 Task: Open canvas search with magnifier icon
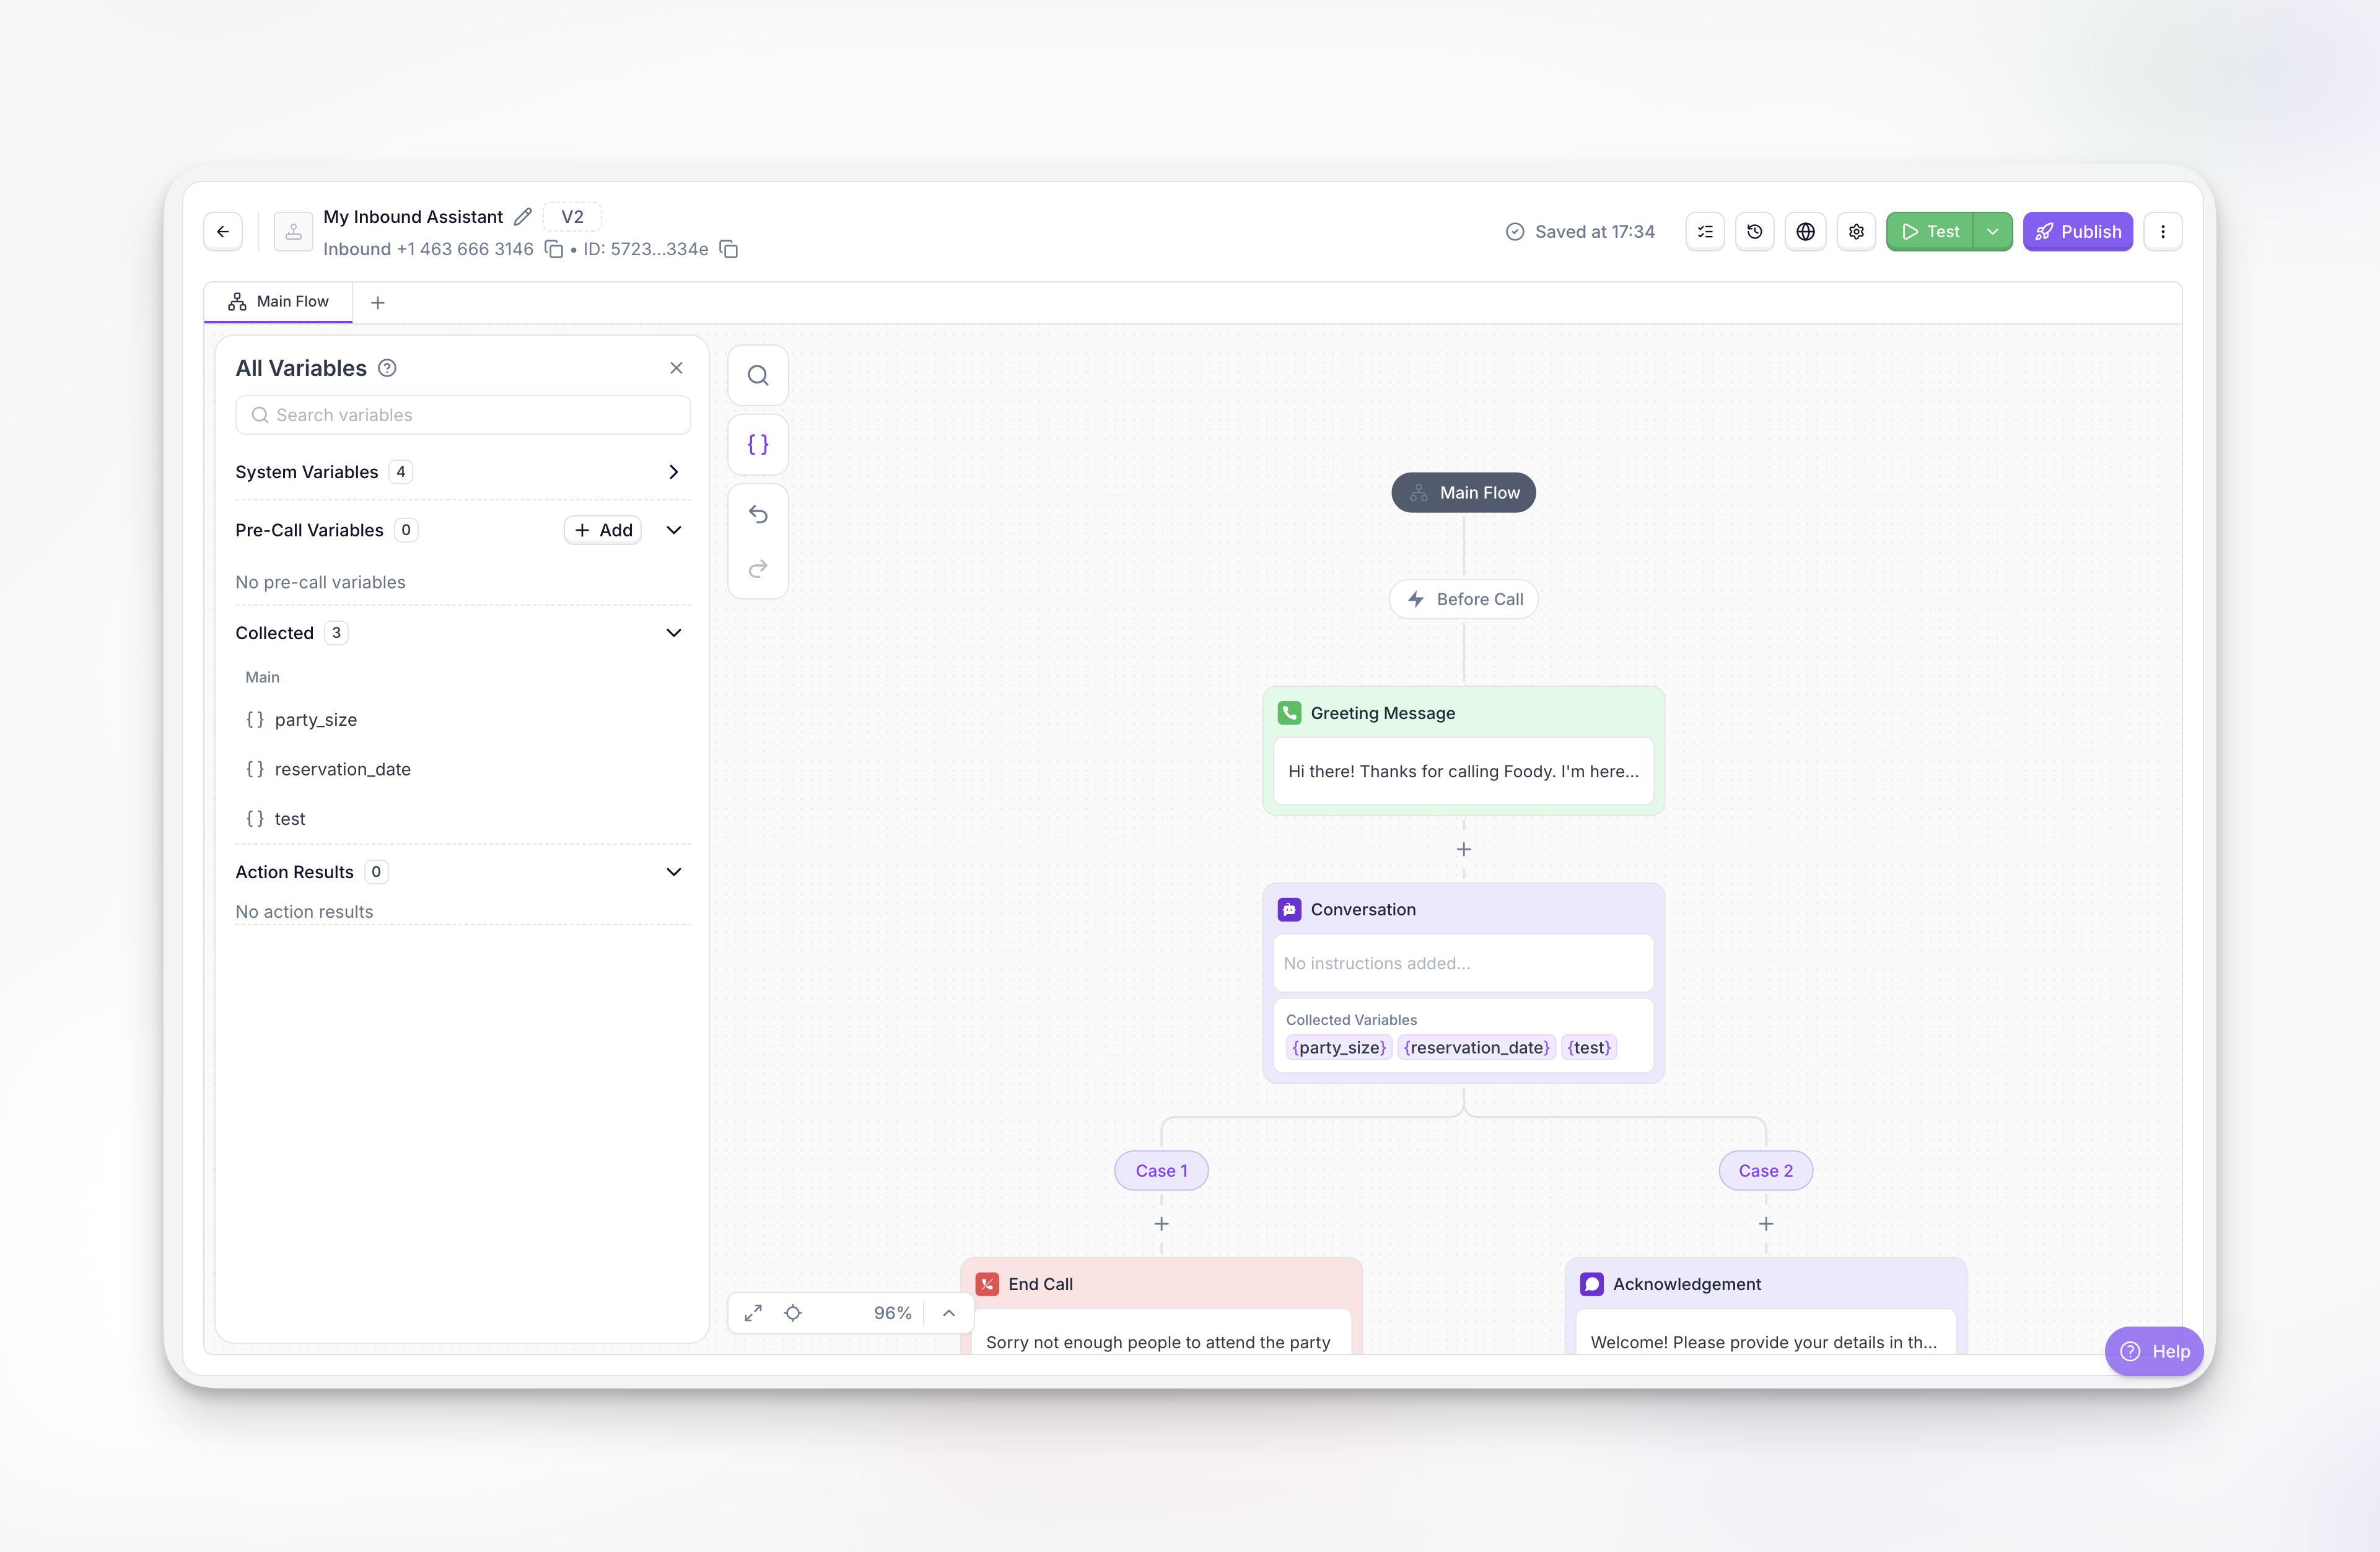click(x=758, y=376)
